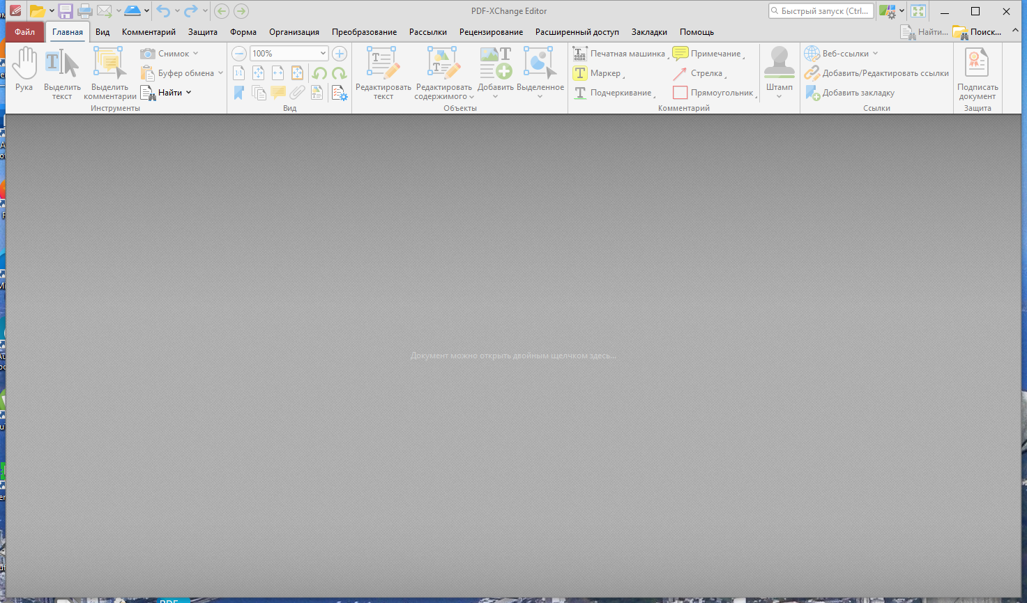Click Подписать документ icon

(977, 70)
